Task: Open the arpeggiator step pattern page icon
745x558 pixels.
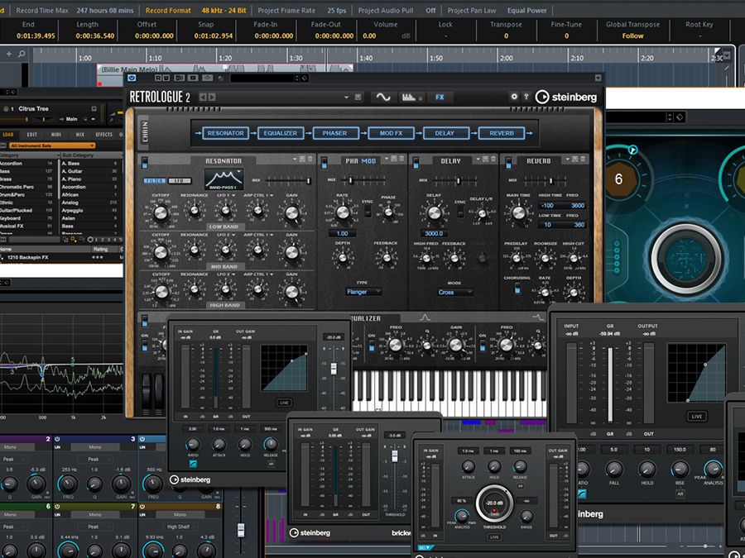Action: 407,97
